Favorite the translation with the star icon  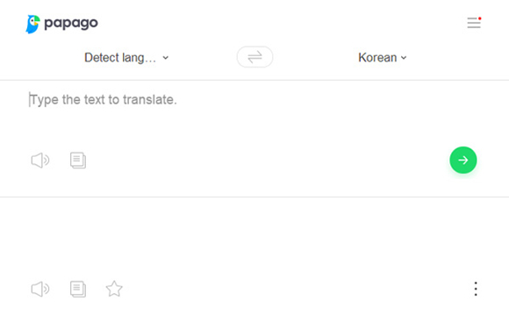114,289
